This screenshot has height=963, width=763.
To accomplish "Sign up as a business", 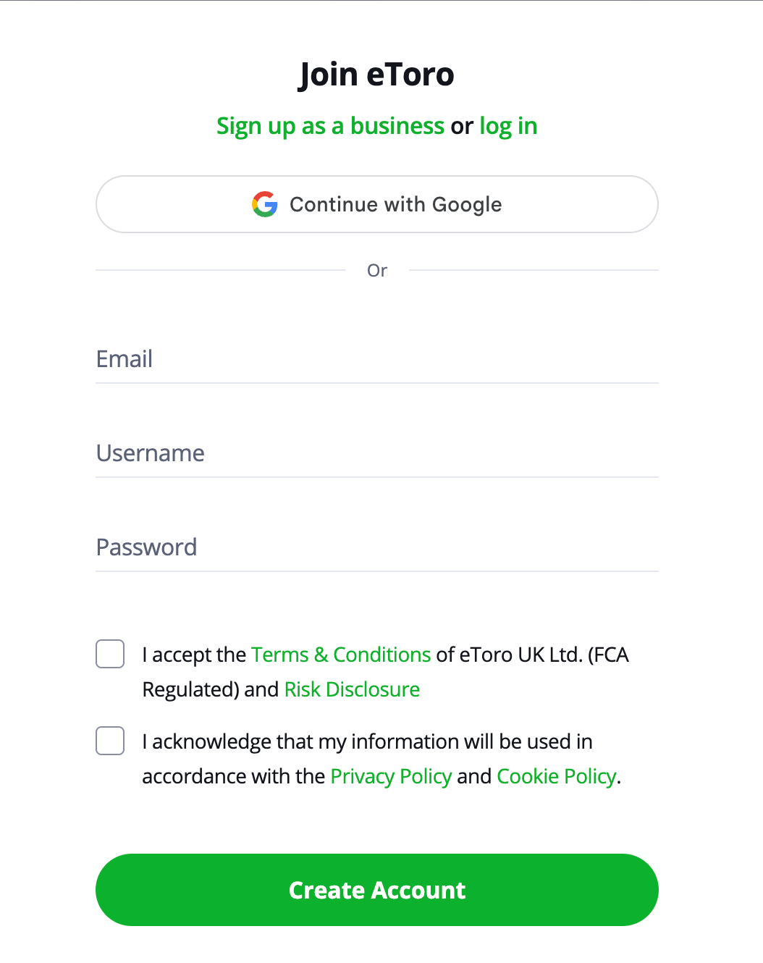I will pos(330,125).
